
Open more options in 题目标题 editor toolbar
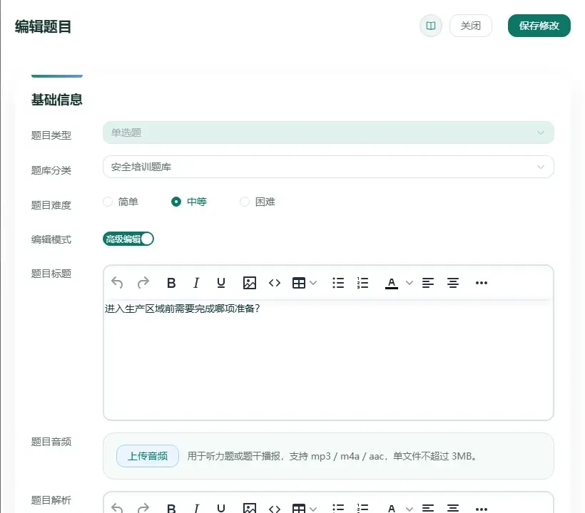(482, 283)
